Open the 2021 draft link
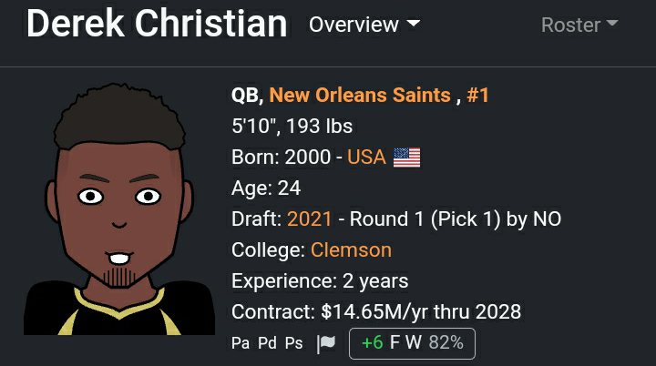The height and width of the screenshot is (366, 656). (x=310, y=219)
